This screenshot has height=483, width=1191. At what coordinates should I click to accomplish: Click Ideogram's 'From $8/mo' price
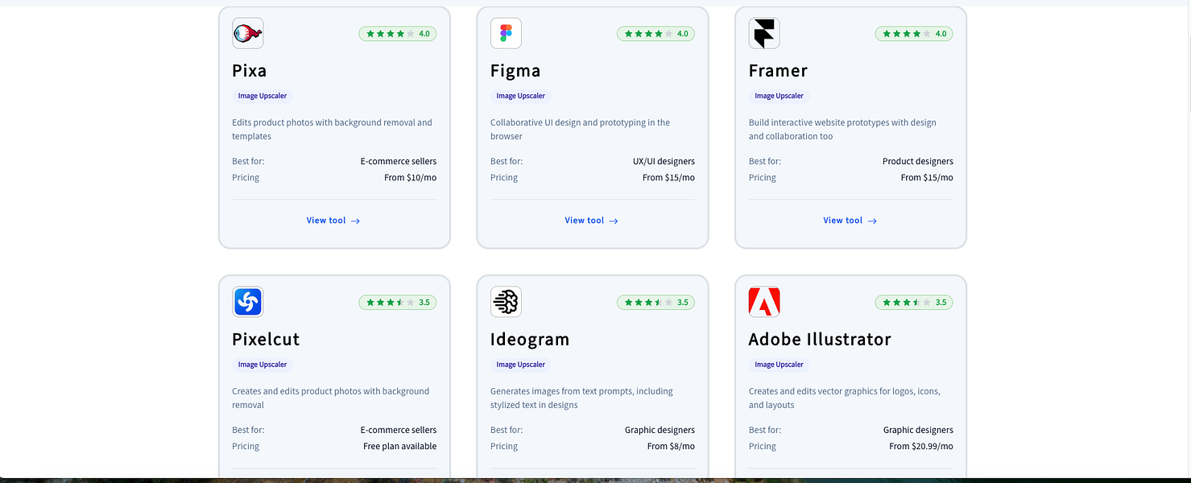point(671,447)
